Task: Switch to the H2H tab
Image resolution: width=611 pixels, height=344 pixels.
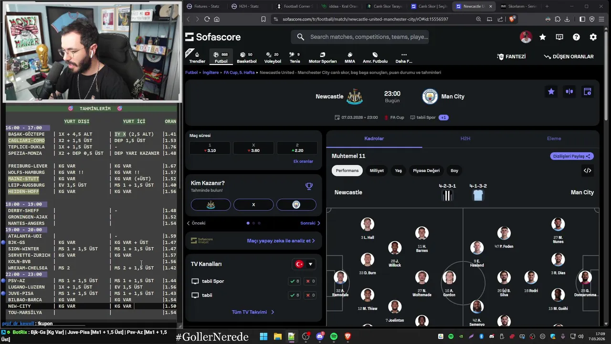Action: (465, 139)
